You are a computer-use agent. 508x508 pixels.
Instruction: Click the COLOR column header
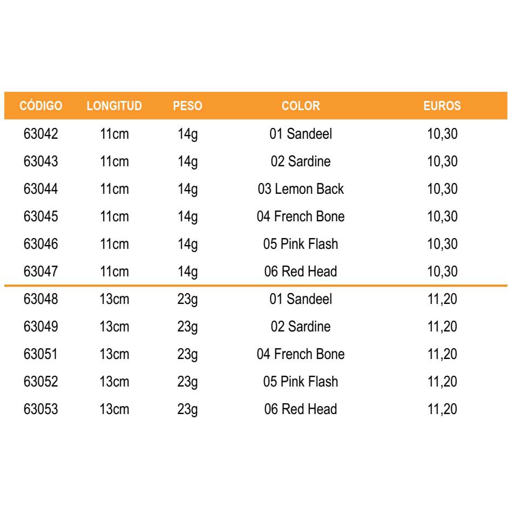[x=301, y=106]
